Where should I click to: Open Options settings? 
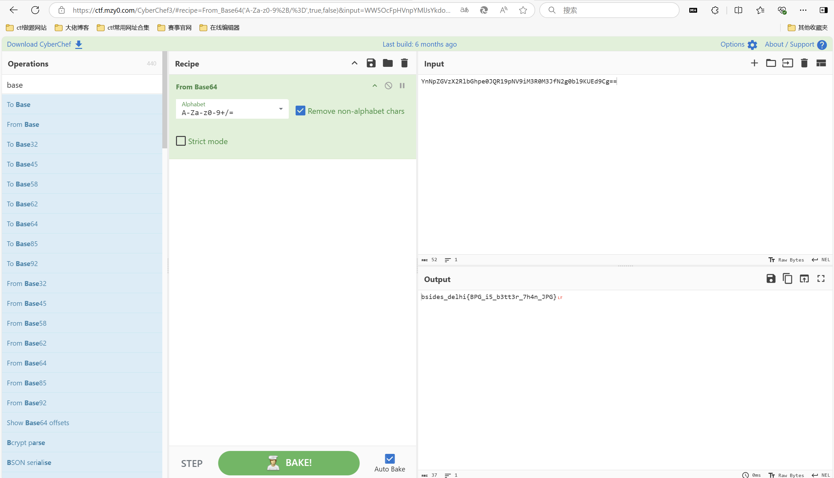point(739,44)
